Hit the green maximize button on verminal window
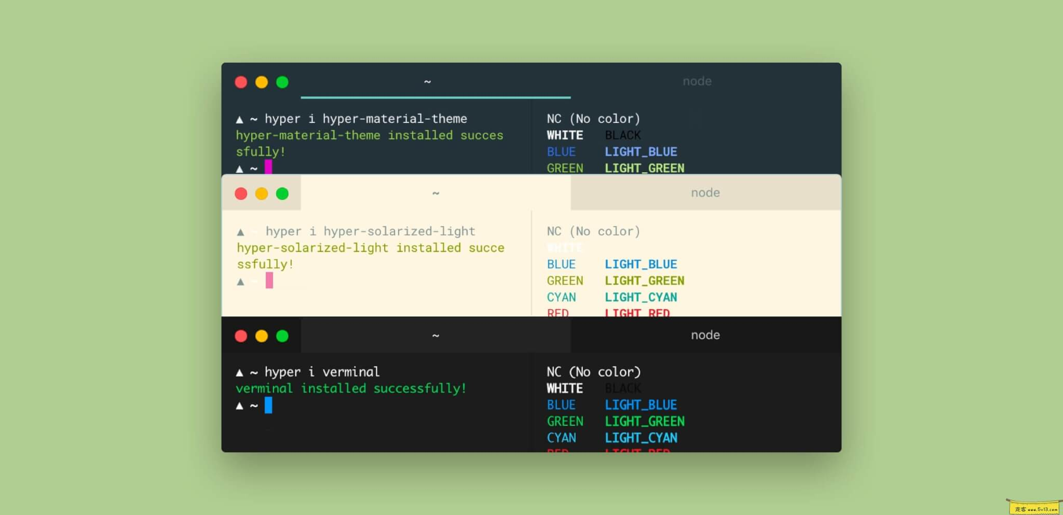This screenshot has width=1063, height=515. (282, 336)
